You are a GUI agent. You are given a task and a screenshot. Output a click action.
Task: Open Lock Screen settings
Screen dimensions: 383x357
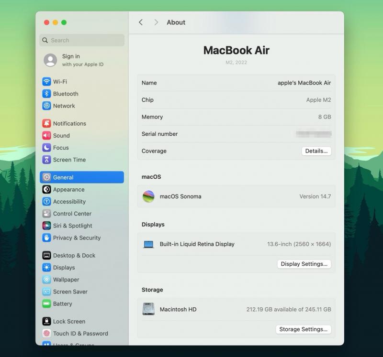point(82,322)
